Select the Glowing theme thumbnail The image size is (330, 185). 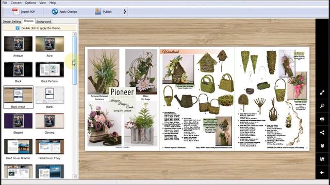tap(49, 121)
